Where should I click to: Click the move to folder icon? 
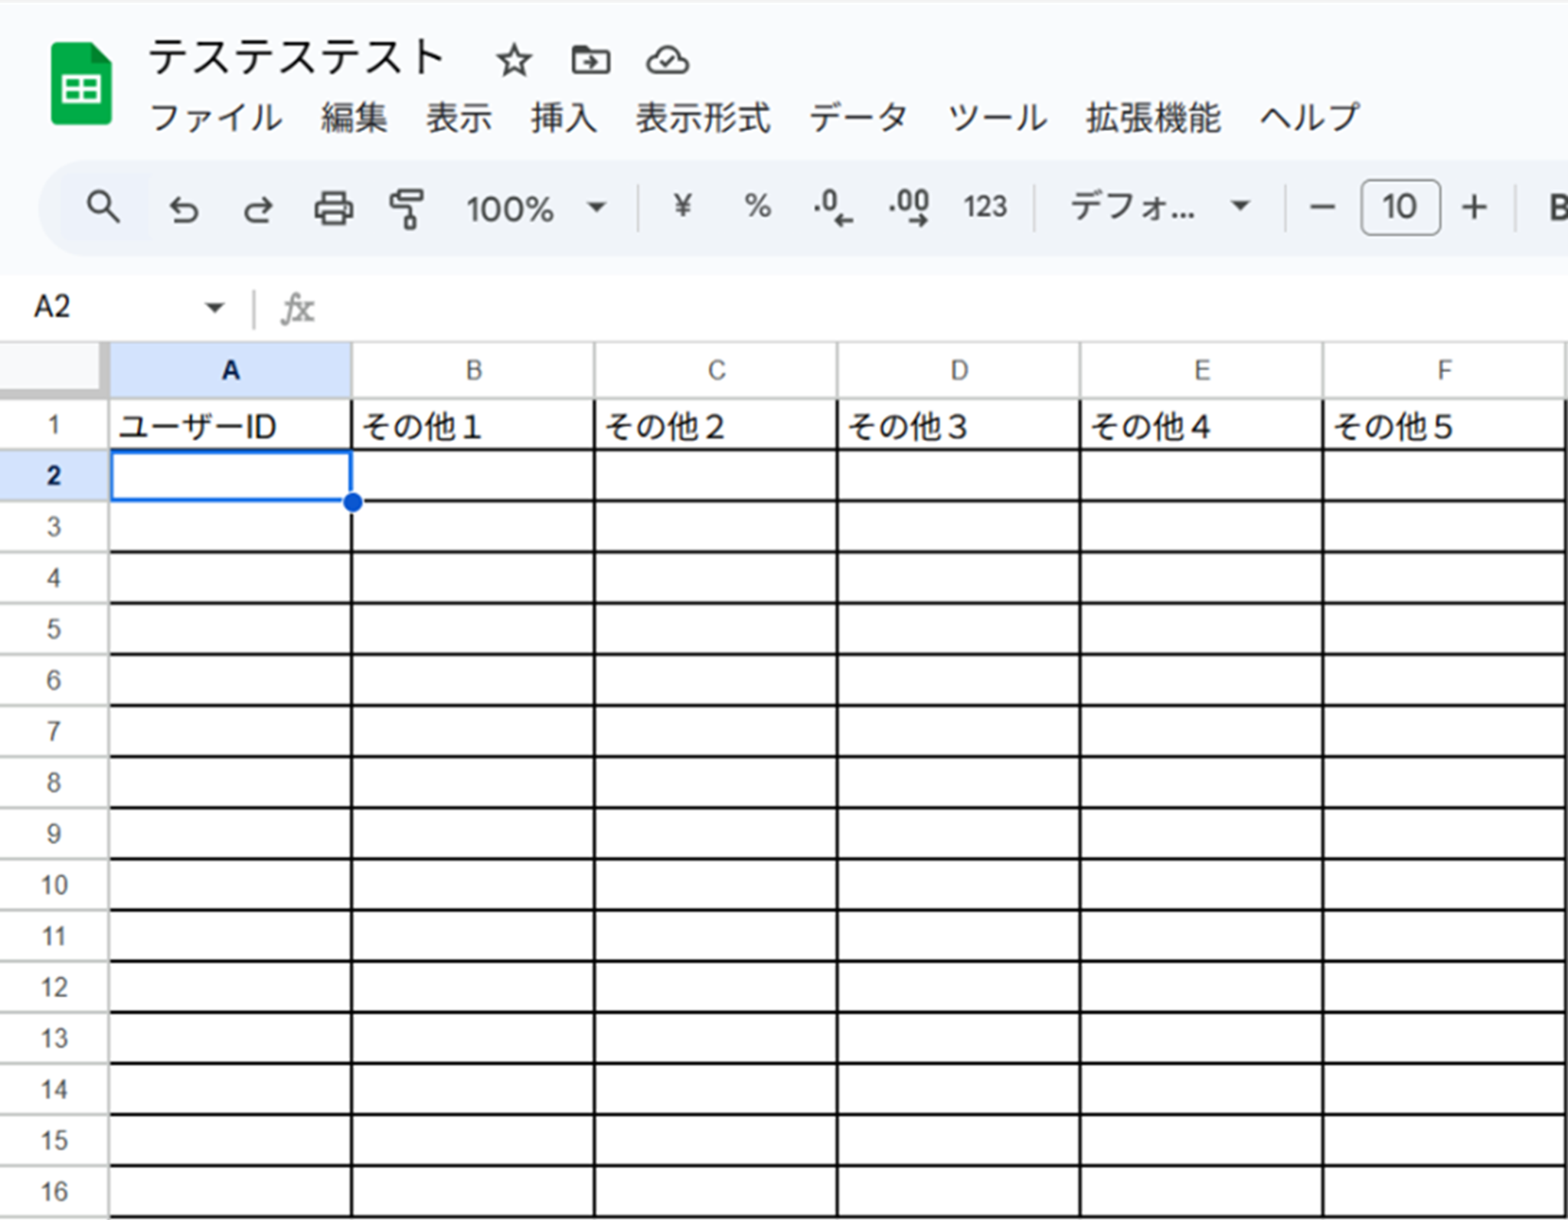(590, 61)
